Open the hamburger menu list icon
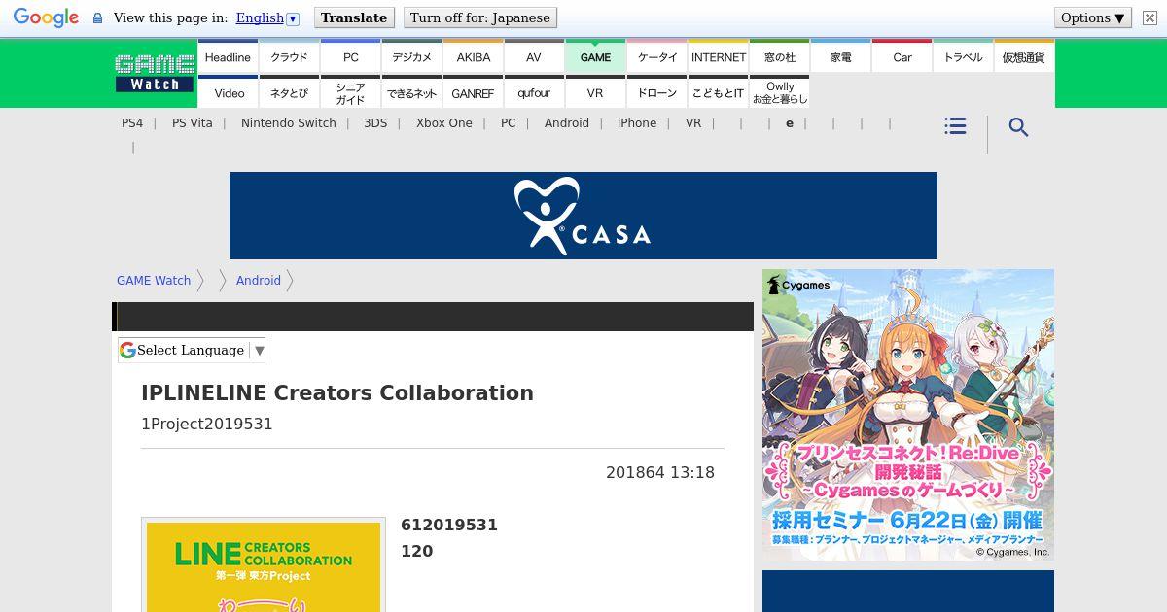Screen dimensions: 1167x612 click(955, 126)
